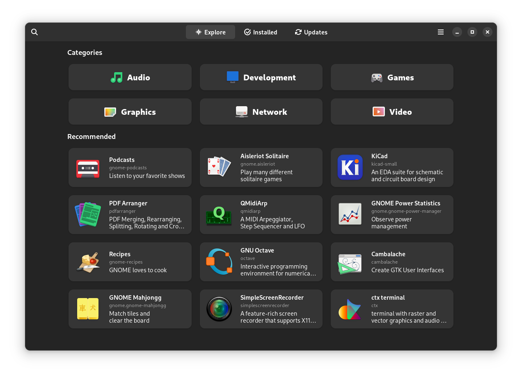This screenshot has height=378, width=522.
Task: Click the KiCad blue Ki icon
Action: point(350,167)
